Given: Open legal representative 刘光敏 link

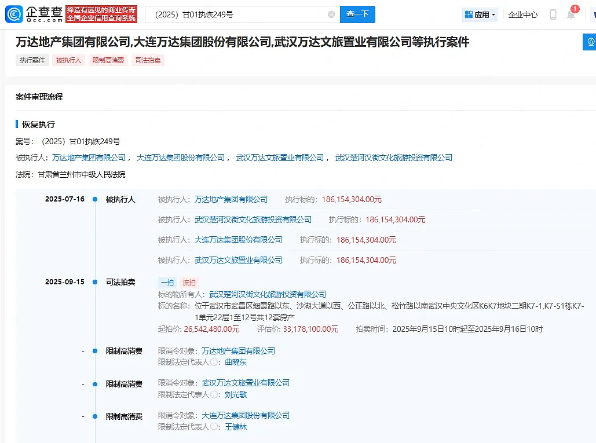Looking at the screenshot, I should coord(236,395).
